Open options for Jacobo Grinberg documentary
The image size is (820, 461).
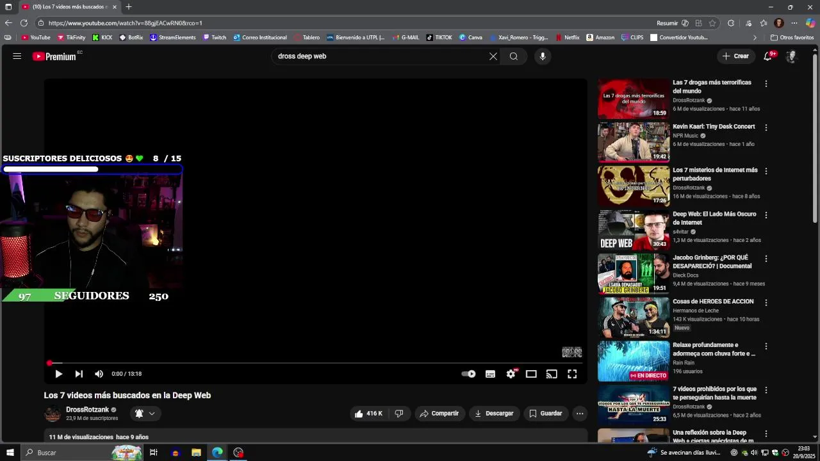766,259
